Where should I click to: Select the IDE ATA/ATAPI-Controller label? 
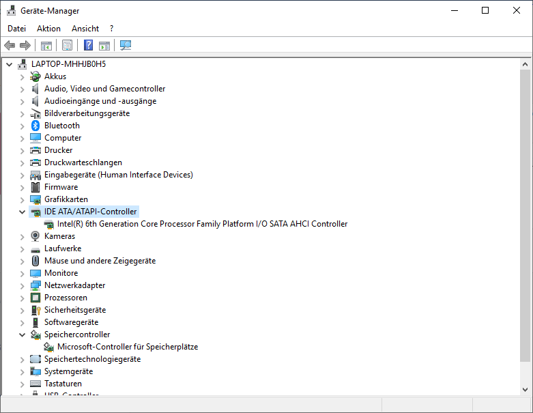point(90,212)
